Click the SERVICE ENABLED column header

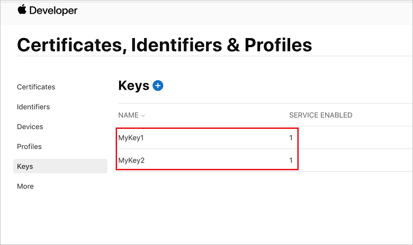tap(320, 115)
